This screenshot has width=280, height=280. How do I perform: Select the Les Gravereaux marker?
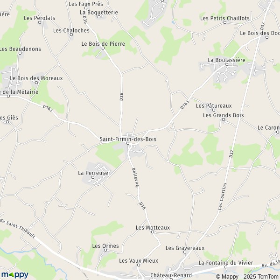(x=185, y=252)
